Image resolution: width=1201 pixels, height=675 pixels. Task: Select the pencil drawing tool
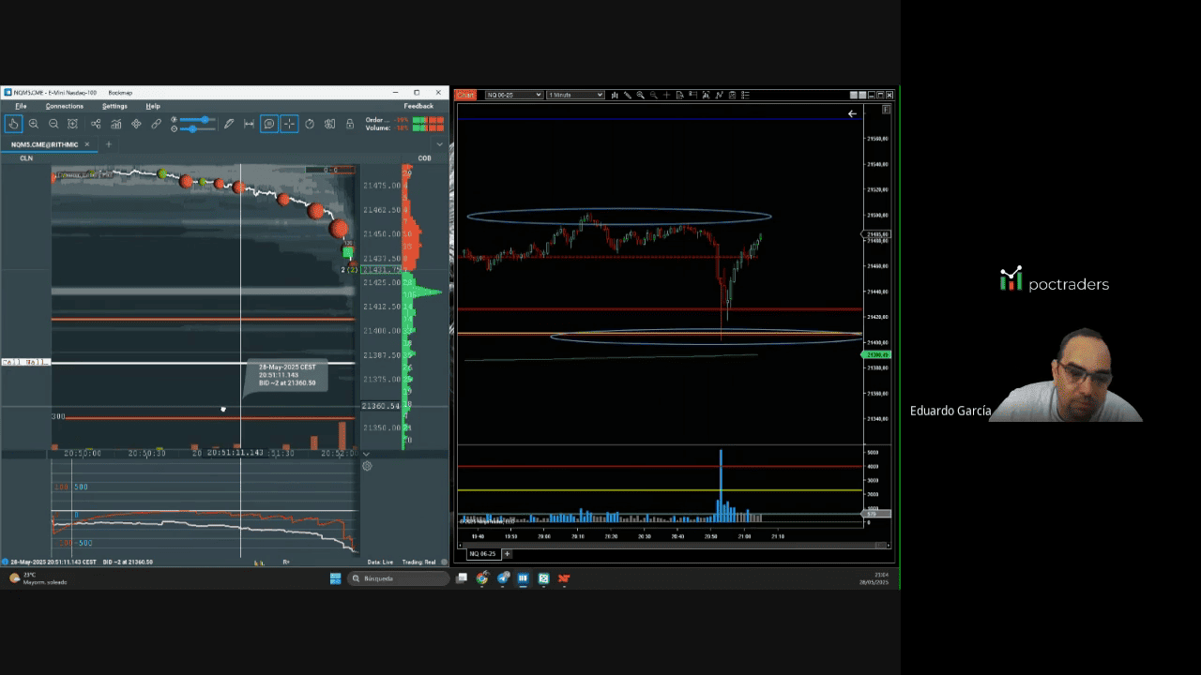228,124
